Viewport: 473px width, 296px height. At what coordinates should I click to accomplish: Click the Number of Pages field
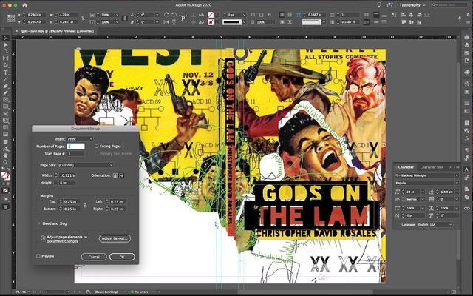click(x=75, y=147)
